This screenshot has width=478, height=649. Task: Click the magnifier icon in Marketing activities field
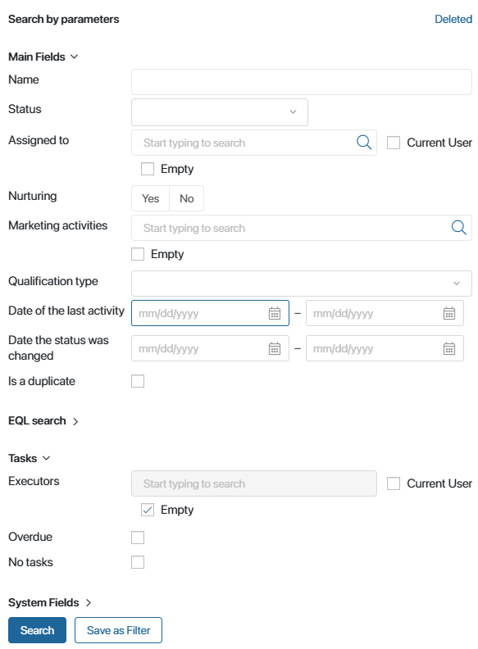pyautogui.click(x=458, y=227)
